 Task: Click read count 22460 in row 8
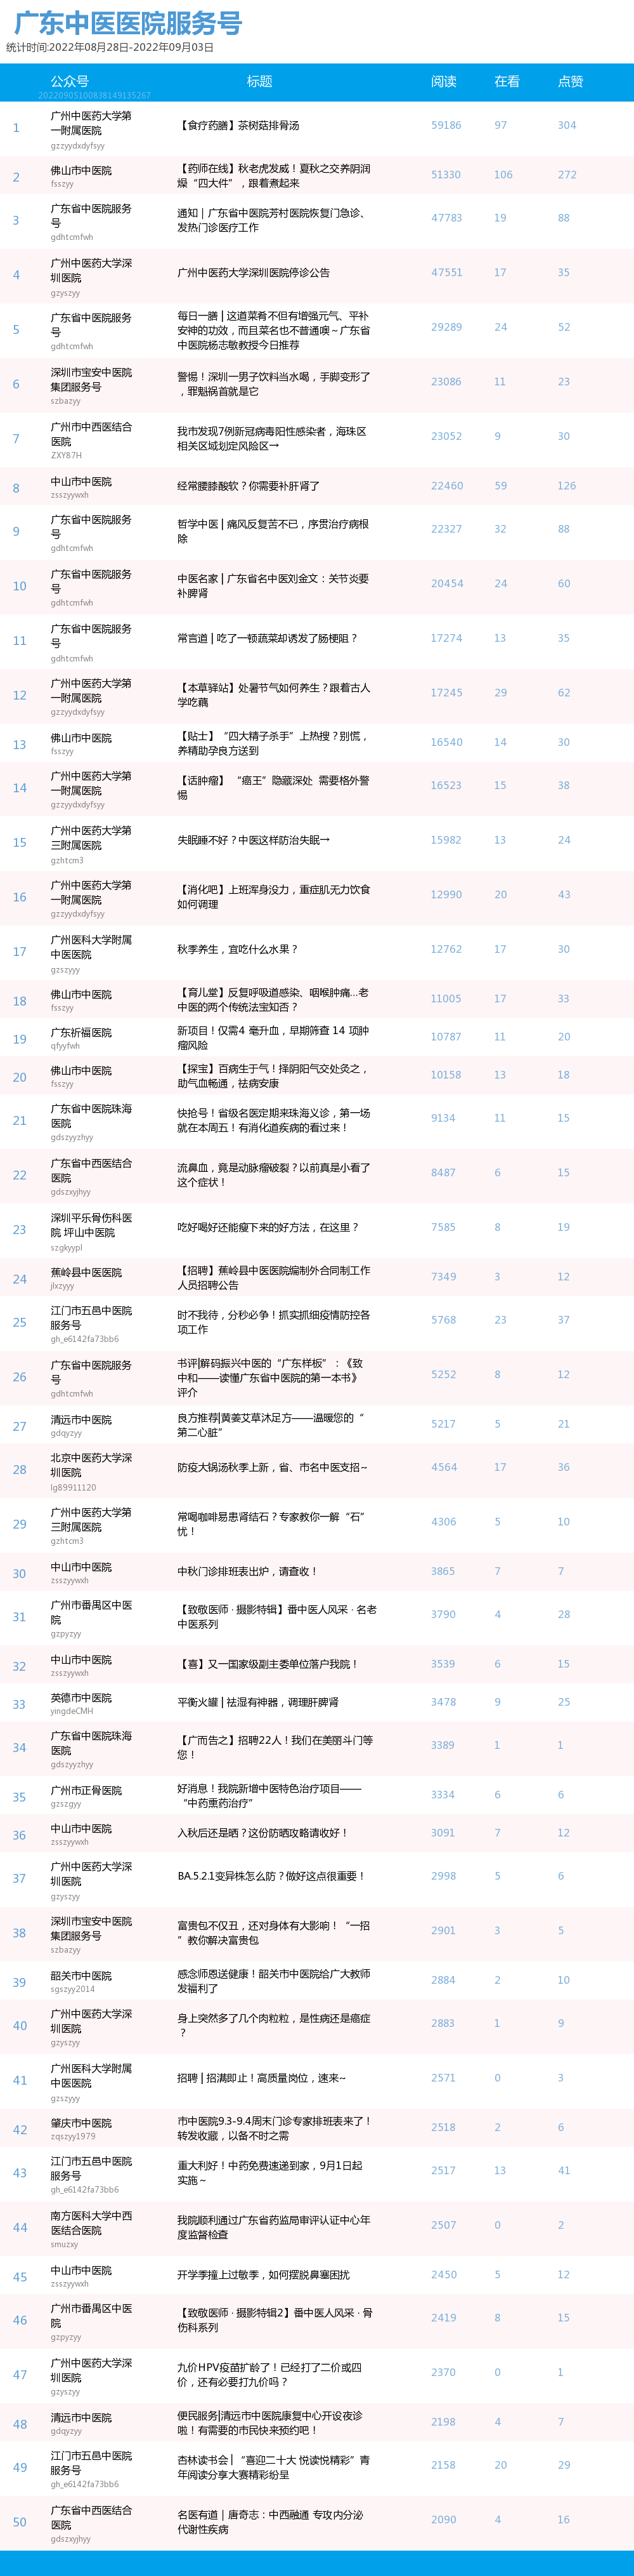(446, 485)
